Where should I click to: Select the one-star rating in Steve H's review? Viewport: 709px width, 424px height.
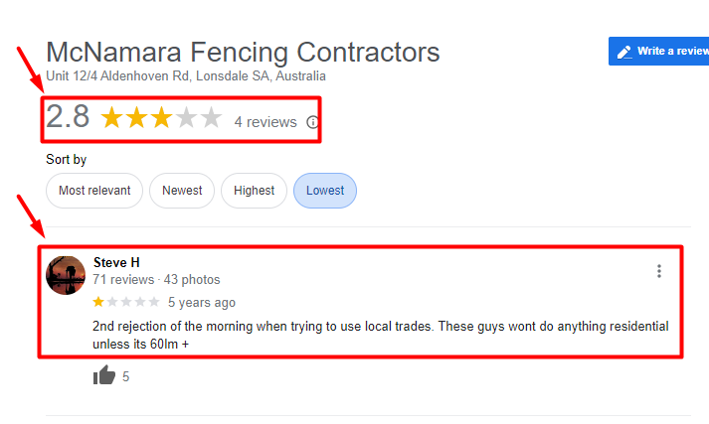tap(98, 302)
